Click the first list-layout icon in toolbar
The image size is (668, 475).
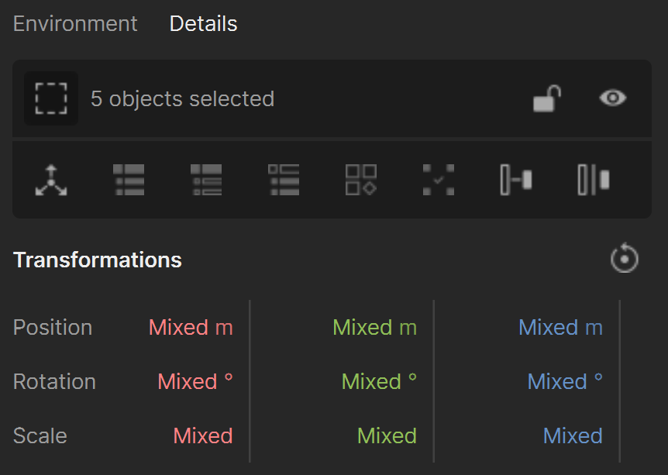tap(129, 180)
